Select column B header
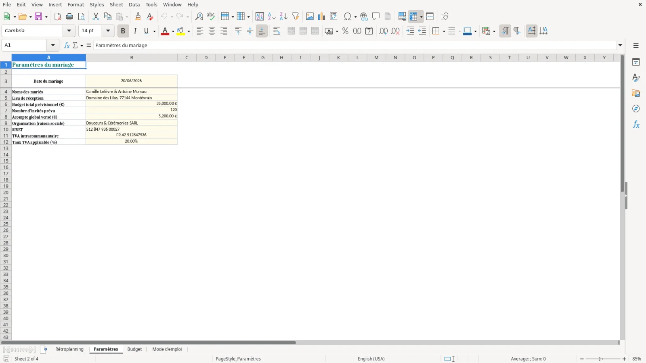This screenshot has height=363, width=646. 132,58
